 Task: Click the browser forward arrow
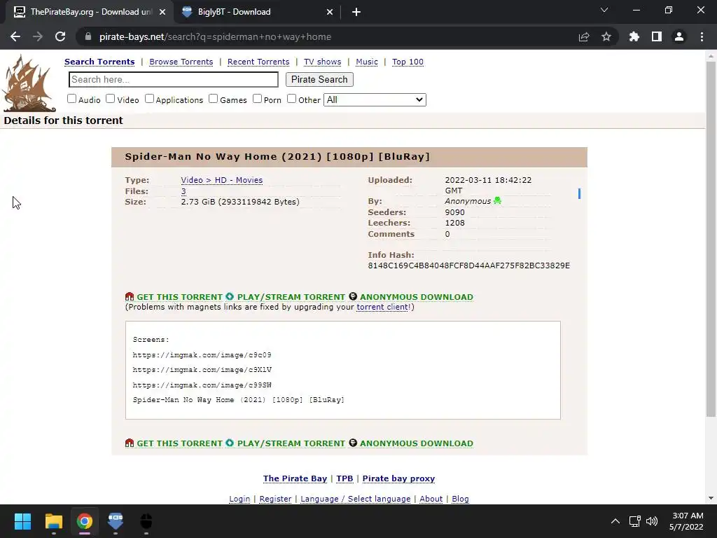[38, 36]
